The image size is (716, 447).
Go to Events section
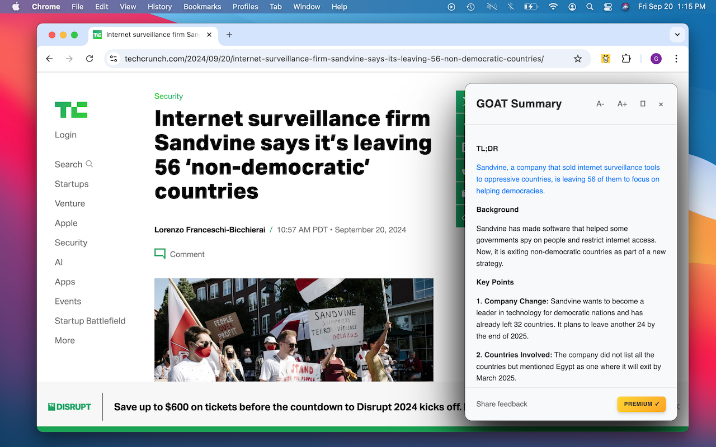[x=68, y=301]
